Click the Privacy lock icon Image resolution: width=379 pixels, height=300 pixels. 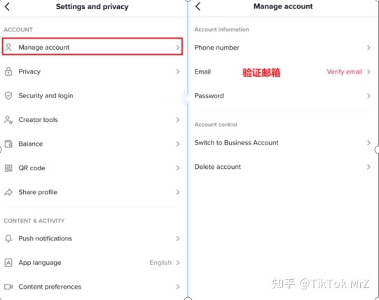pos(8,71)
